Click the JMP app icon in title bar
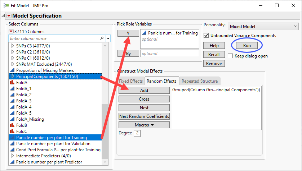 (x=5, y=5)
